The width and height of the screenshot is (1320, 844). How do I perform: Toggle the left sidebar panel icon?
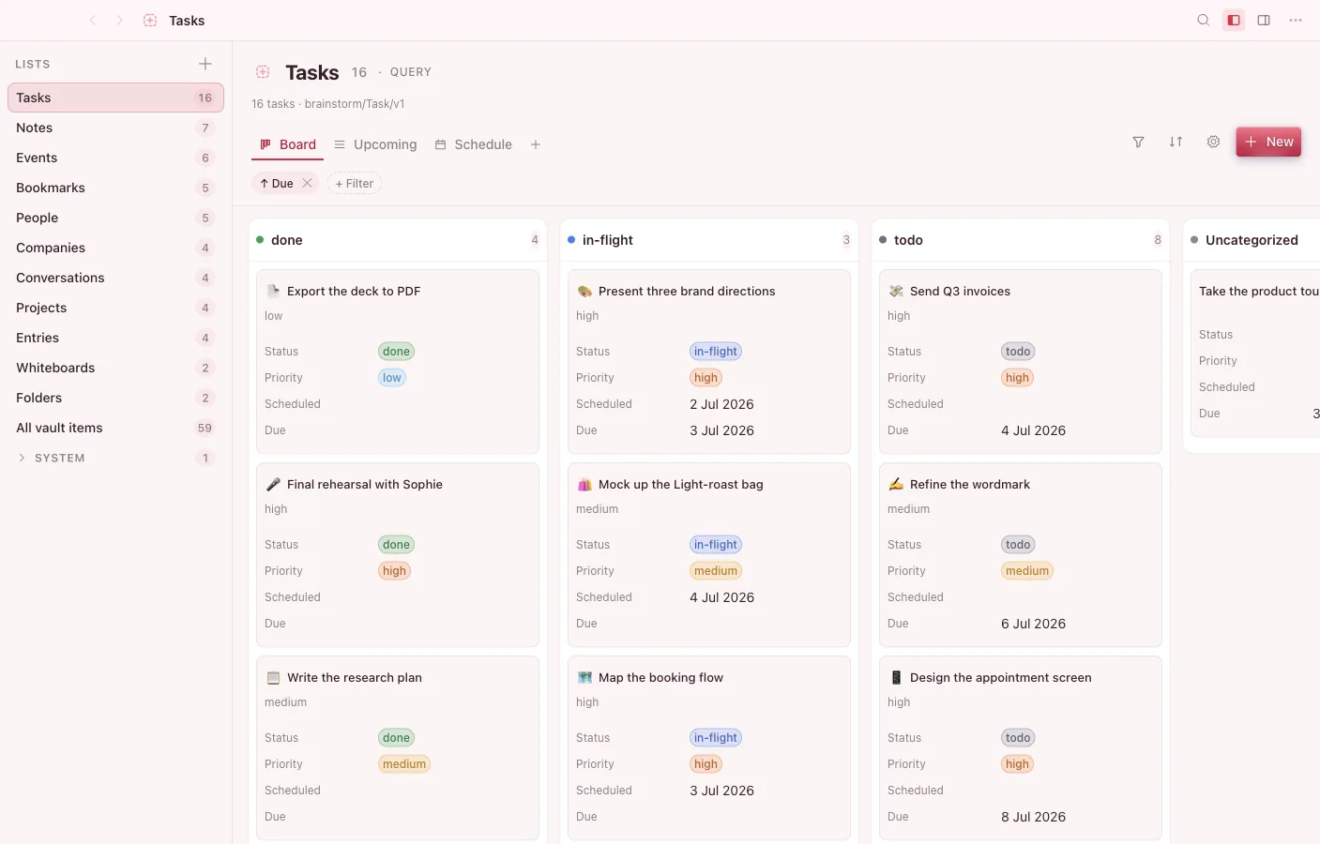point(1234,21)
